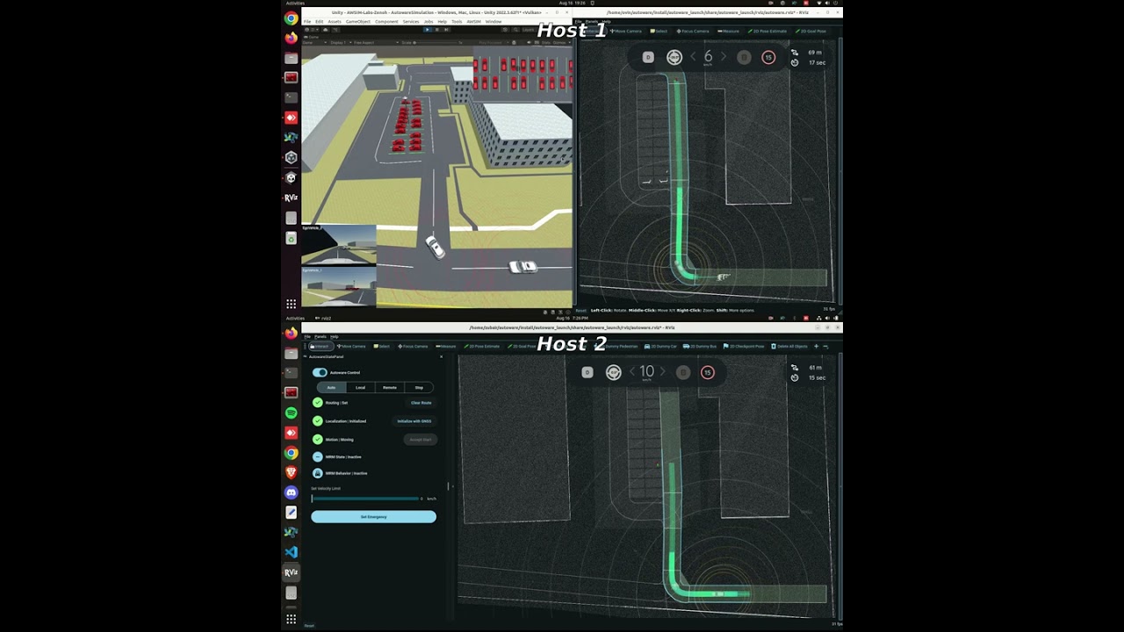Open Firefox from the Host 2 dock
This screenshot has width=1124, height=632.
291,333
